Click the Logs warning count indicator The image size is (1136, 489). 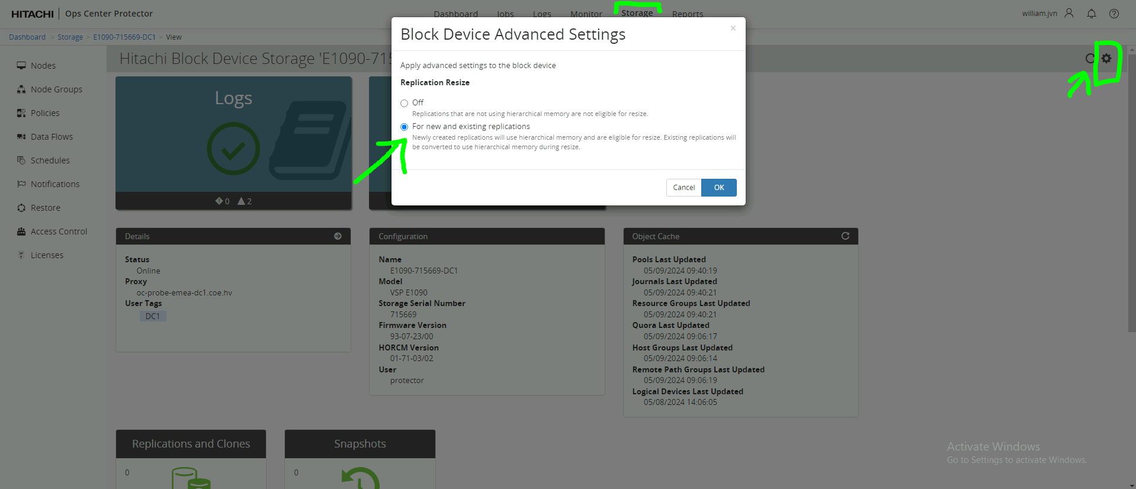click(245, 201)
